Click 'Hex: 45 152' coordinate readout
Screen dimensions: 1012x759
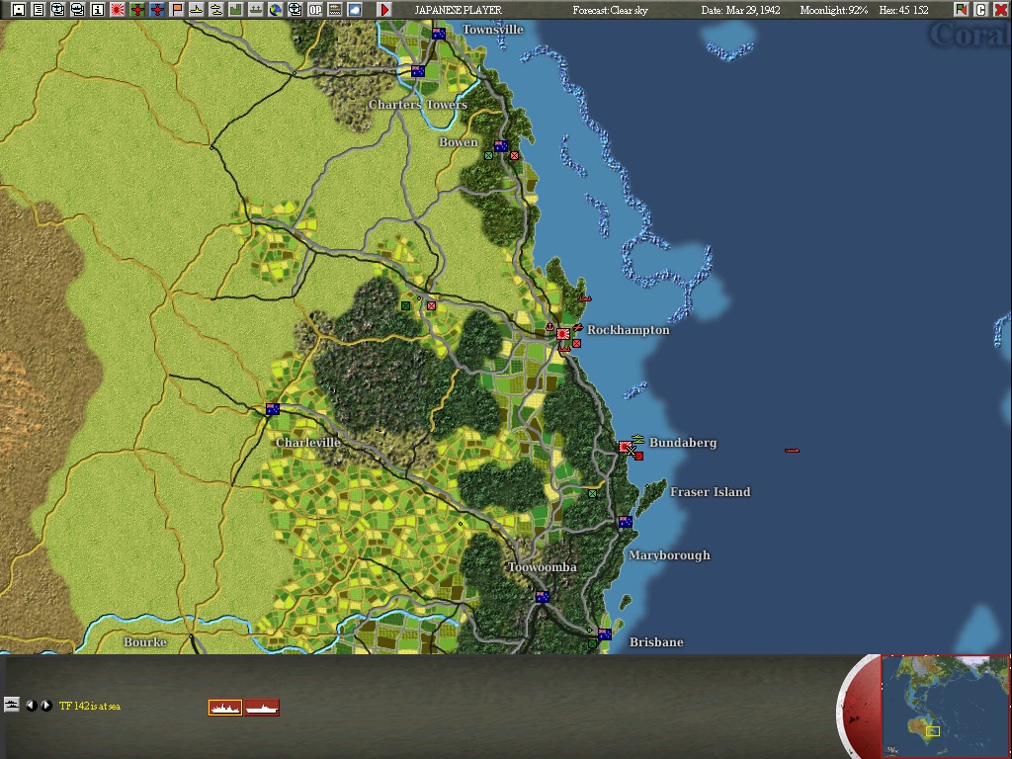pos(903,10)
